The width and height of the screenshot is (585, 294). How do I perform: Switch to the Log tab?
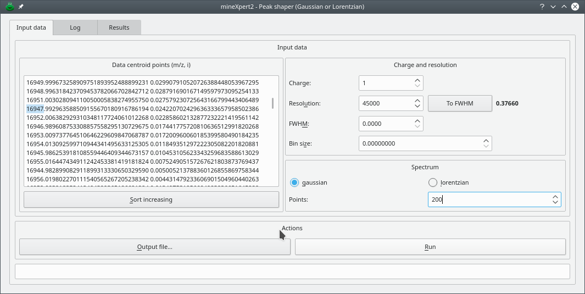pos(75,27)
